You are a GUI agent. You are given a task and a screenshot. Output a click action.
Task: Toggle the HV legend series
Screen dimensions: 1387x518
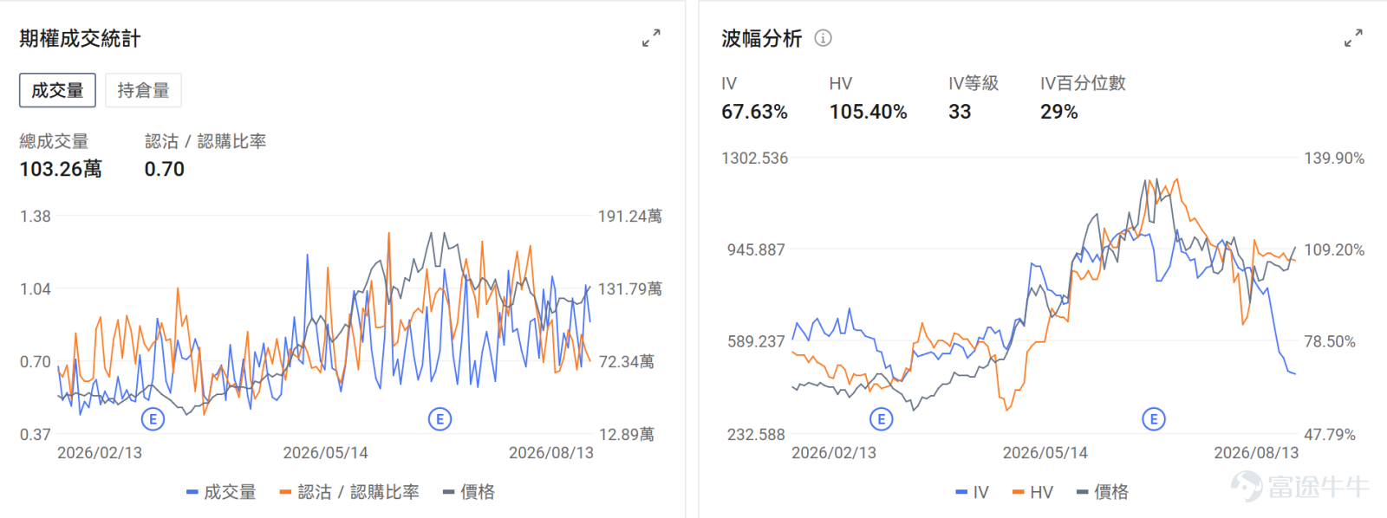(1032, 492)
